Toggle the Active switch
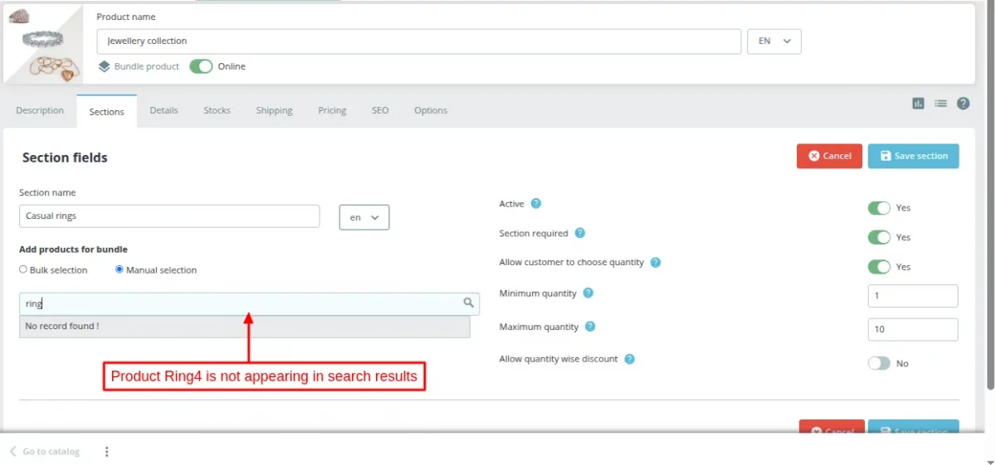 coord(879,208)
